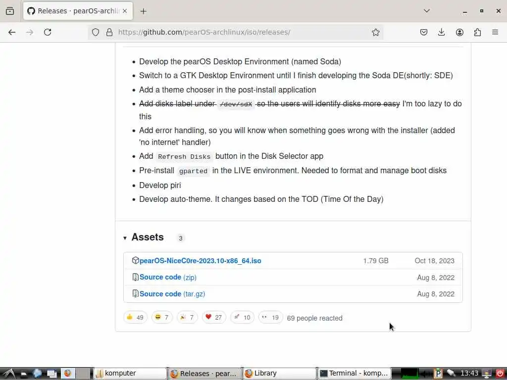The height and width of the screenshot is (380, 507).
Task: Open the list all tabs dropdown
Action: (427, 11)
